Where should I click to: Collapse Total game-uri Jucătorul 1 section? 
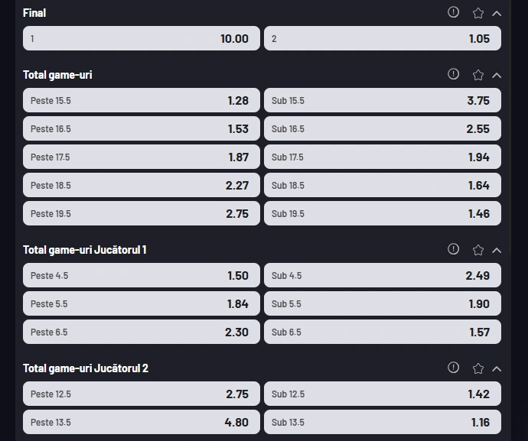pos(497,251)
